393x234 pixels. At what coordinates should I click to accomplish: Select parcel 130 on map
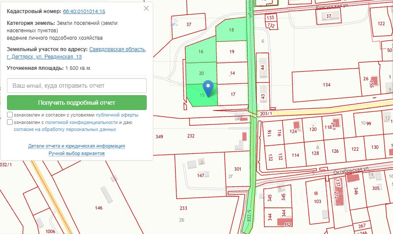(375, 147)
